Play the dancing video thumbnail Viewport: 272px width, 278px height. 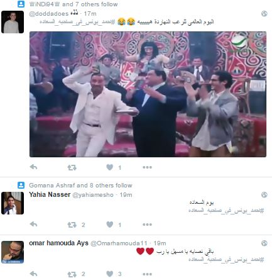(x=148, y=94)
